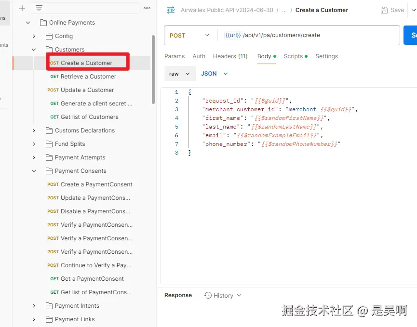Screen dimensions: 417x327
Task: Open the three-dot options menu in sidebar
Action: pyautogui.click(x=147, y=8)
